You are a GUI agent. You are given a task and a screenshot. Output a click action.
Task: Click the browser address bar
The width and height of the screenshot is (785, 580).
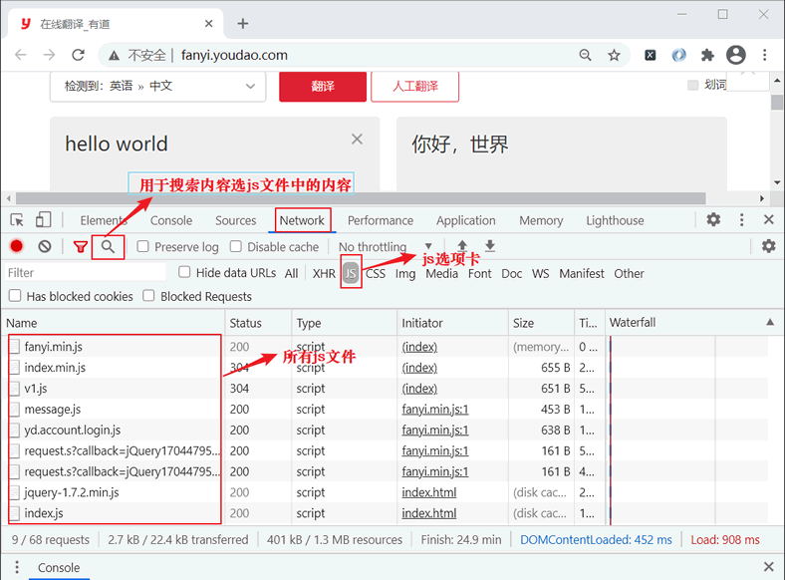[363, 55]
